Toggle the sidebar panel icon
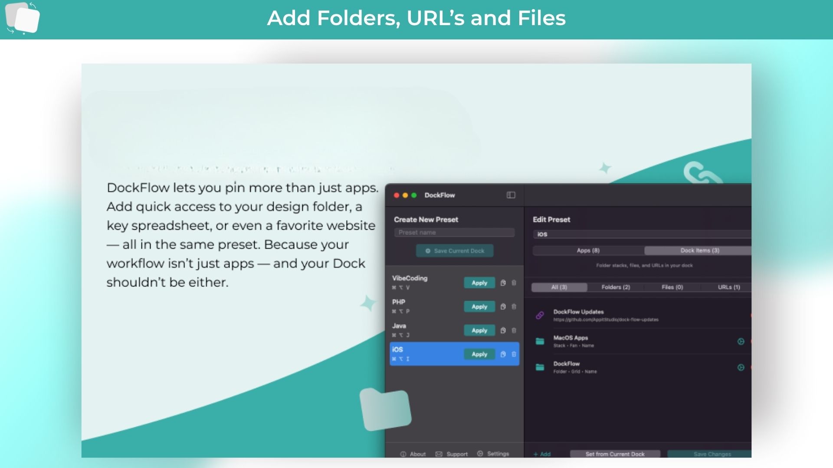The height and width of the screenshot is (468, 833). click(x=511, y=195)
